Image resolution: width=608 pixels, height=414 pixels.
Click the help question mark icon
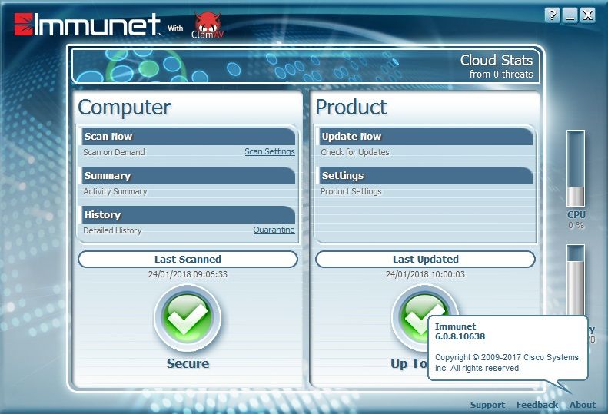(552, 15)
